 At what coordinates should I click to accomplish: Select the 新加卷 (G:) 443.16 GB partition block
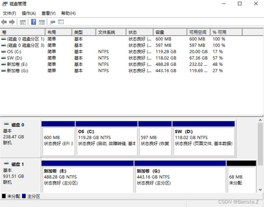point(180,177)
